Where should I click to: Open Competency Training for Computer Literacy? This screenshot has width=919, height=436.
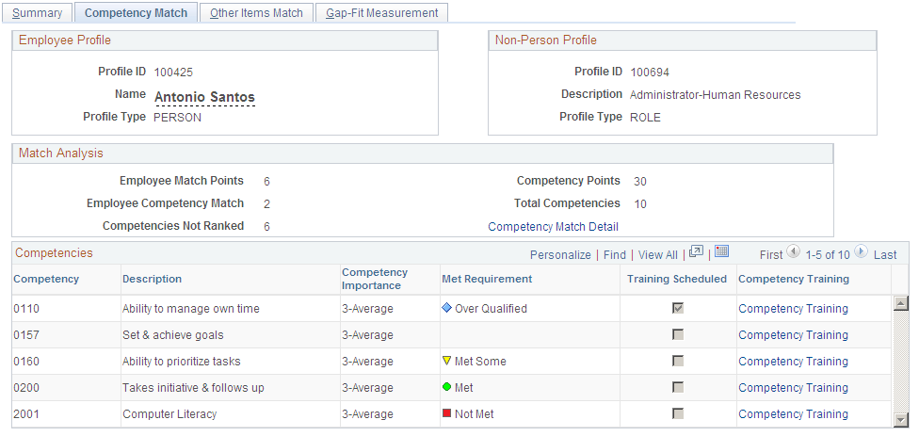tap(793, 413)
